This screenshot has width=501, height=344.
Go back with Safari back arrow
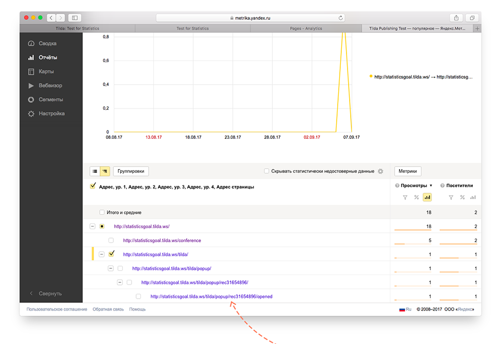(51, 18)
